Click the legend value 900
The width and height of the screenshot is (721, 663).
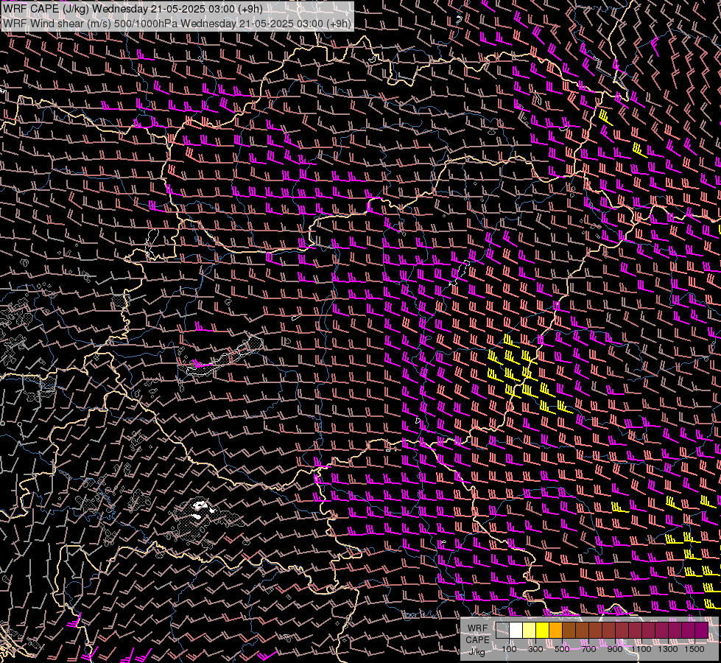(615, 649)
